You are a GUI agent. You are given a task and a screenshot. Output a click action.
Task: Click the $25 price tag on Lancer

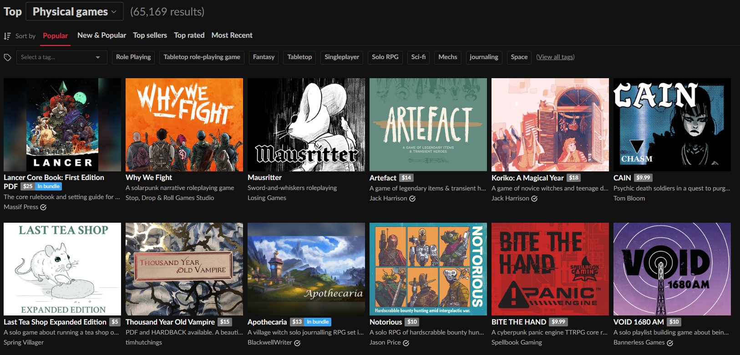tap(28, 186)
